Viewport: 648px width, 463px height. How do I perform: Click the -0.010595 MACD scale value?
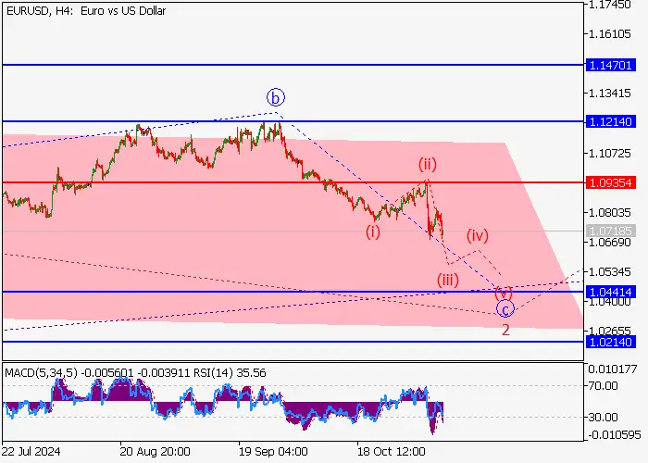click(x=615, y=435)
